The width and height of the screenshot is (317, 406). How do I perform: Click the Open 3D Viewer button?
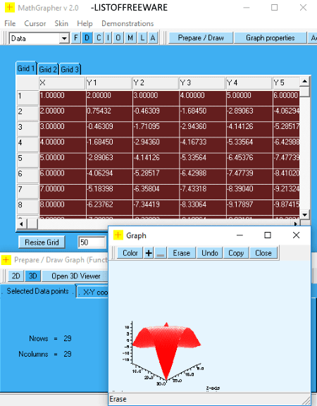[x=75, y=276]
